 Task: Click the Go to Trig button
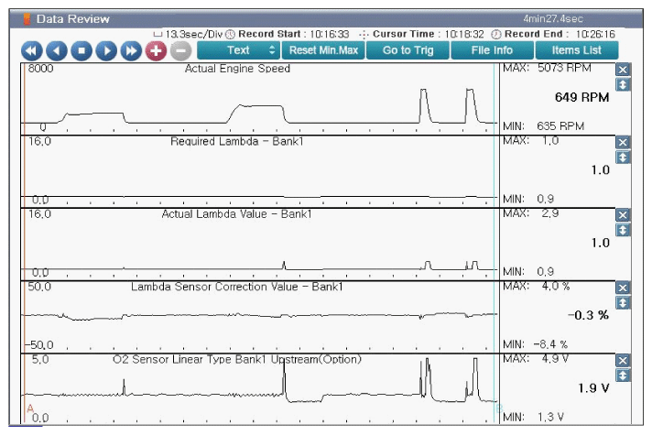[407, 50]
